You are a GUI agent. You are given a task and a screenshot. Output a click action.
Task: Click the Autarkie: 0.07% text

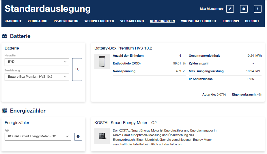pos(214,95)
